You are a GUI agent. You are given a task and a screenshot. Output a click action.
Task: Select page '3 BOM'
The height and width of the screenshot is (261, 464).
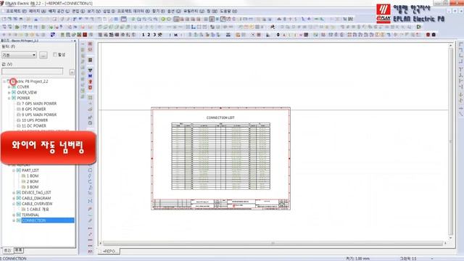coord(33,187)
